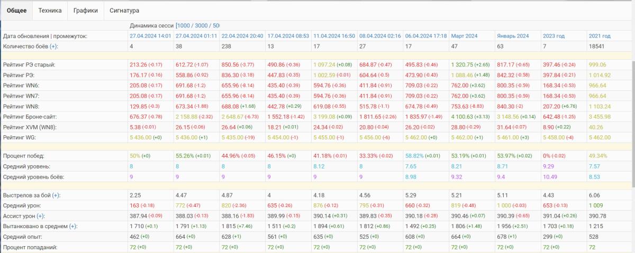Image resolution: width=635 pixels, height=253 pixels.
Task: Click the WG rating value 5 462.00 in the 2021 год column
Action: click(600, 137)
